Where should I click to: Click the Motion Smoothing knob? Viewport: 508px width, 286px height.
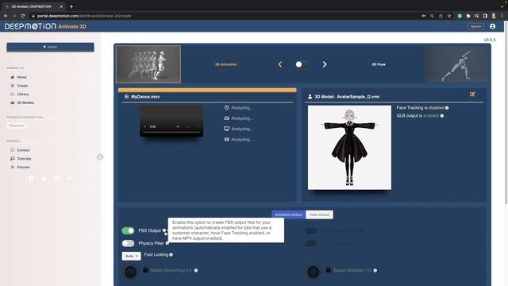(x=130, y=272)
